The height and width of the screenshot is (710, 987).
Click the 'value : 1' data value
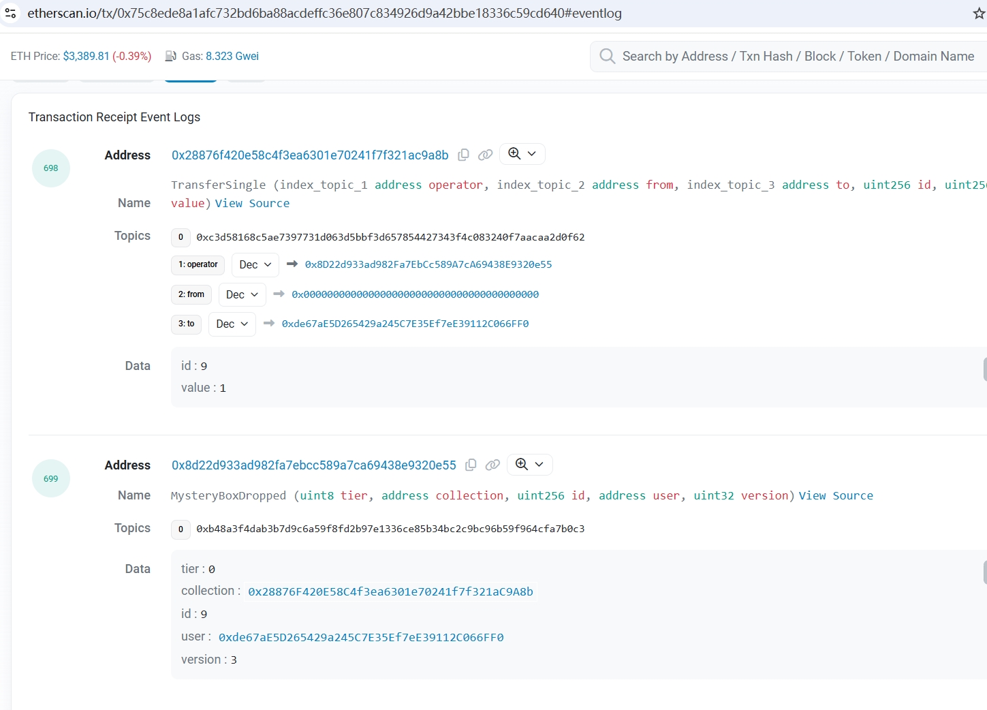[x=204, y=388]
